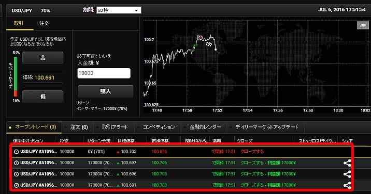Open the 期間 60秒 duration dropdown

point(119,10)
